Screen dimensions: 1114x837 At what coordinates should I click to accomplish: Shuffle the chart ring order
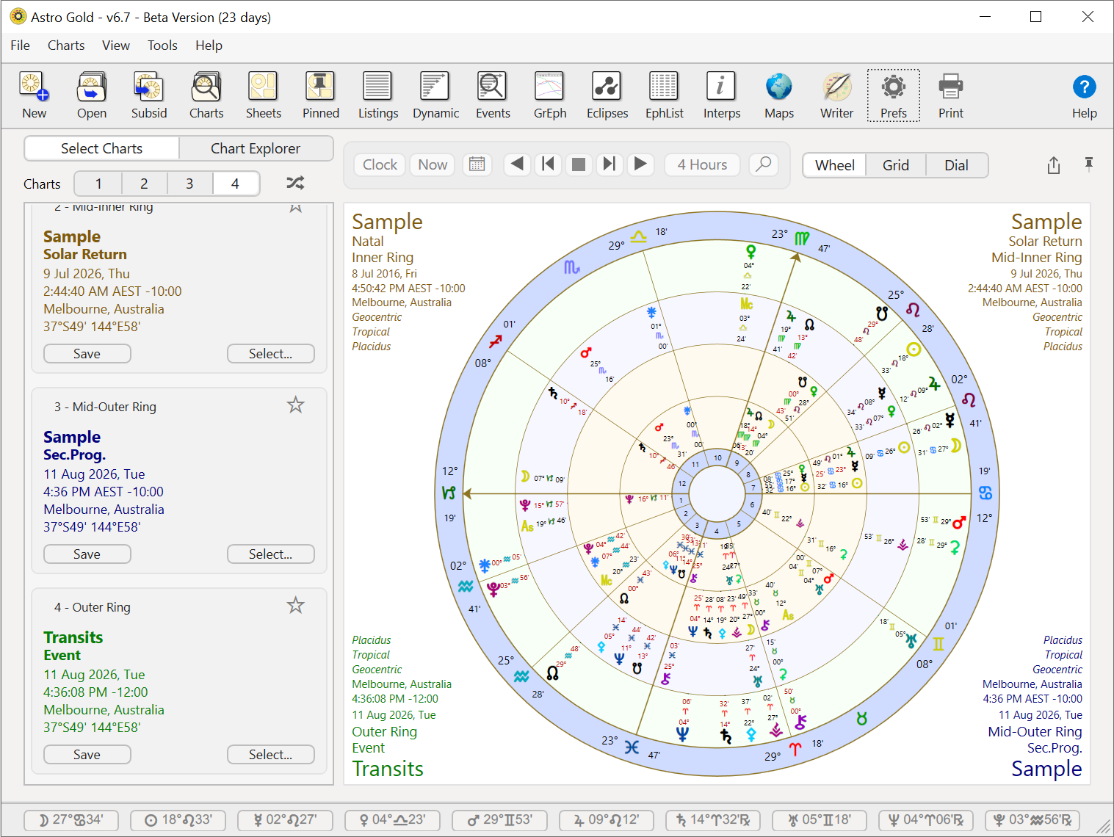[295, 183]
